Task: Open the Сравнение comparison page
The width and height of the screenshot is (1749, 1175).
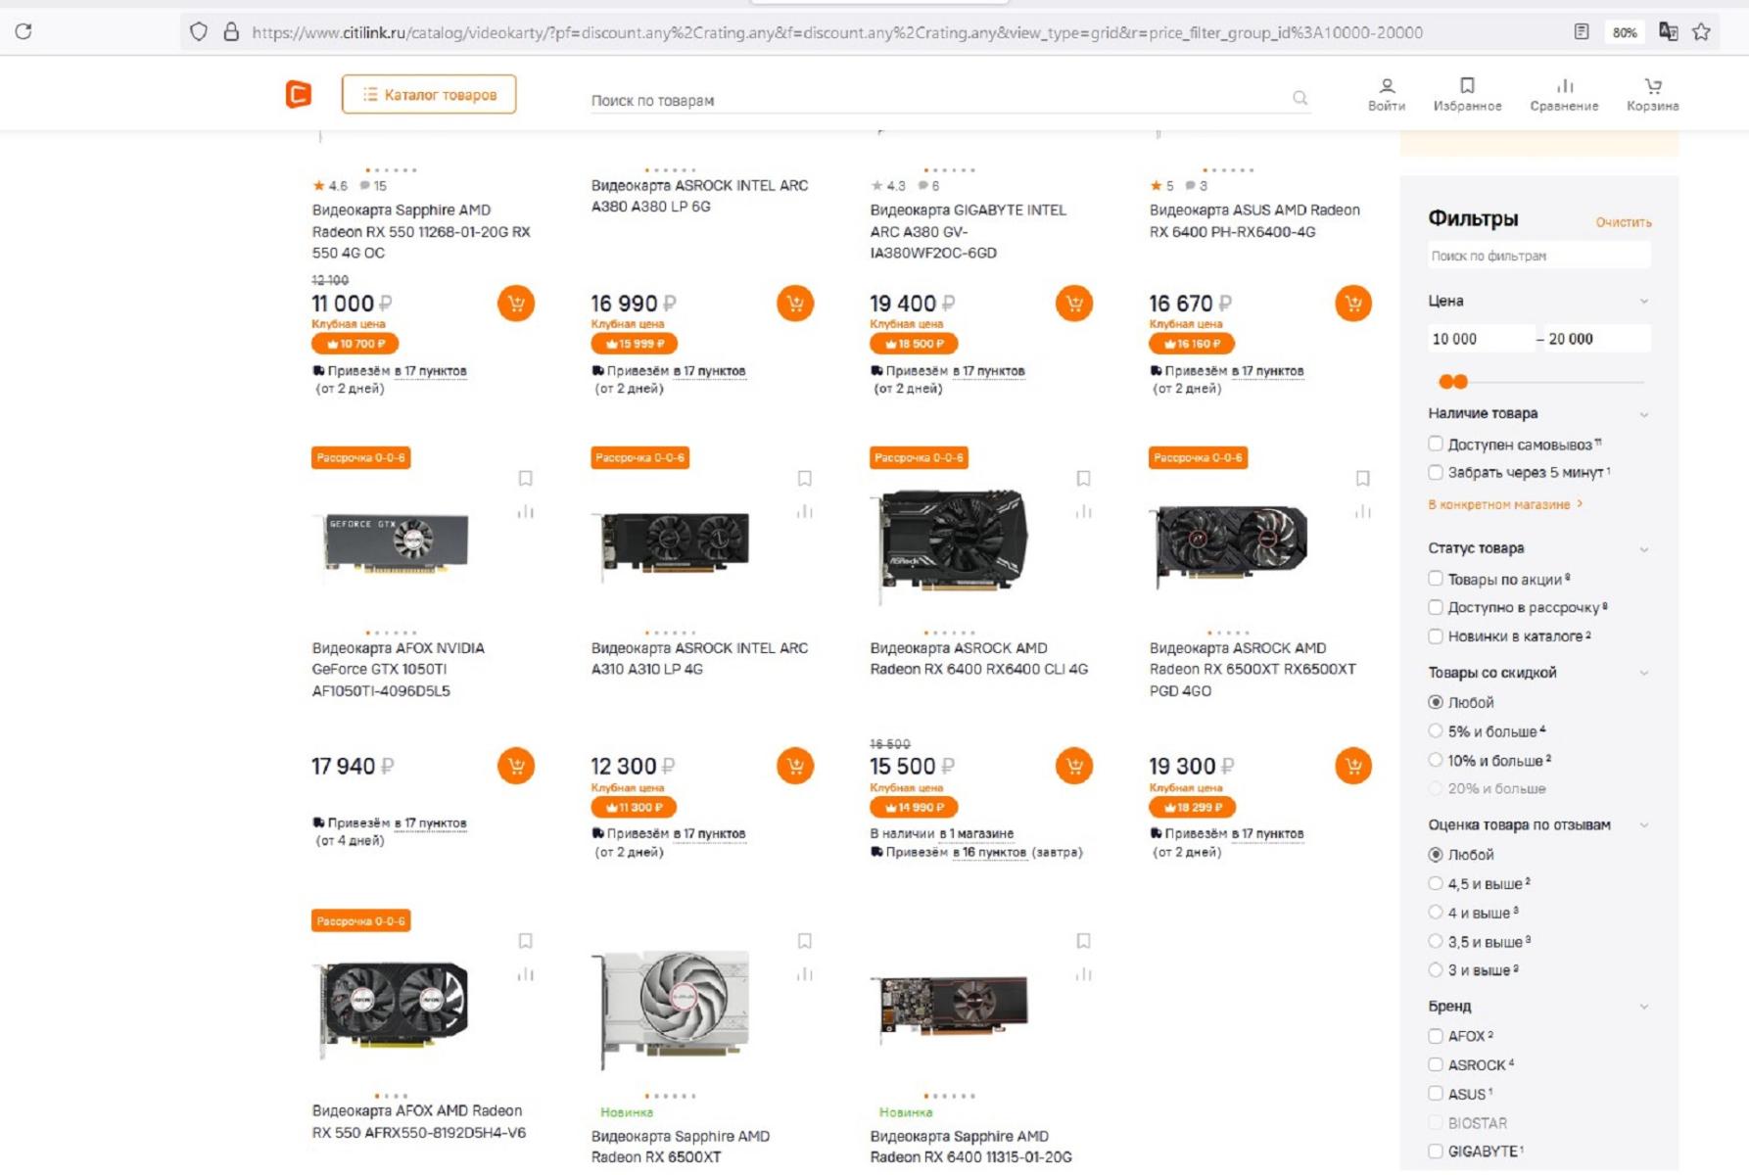Action: click(1564, 94)
